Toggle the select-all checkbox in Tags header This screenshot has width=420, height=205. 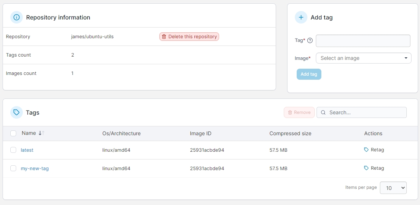pyautogui.click(x=13, y=133)
